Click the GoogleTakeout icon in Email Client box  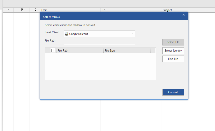tap(67, 34)
